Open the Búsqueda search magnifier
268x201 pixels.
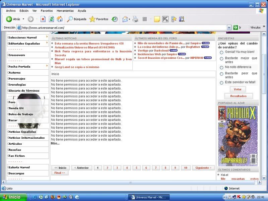click(76, 19)
